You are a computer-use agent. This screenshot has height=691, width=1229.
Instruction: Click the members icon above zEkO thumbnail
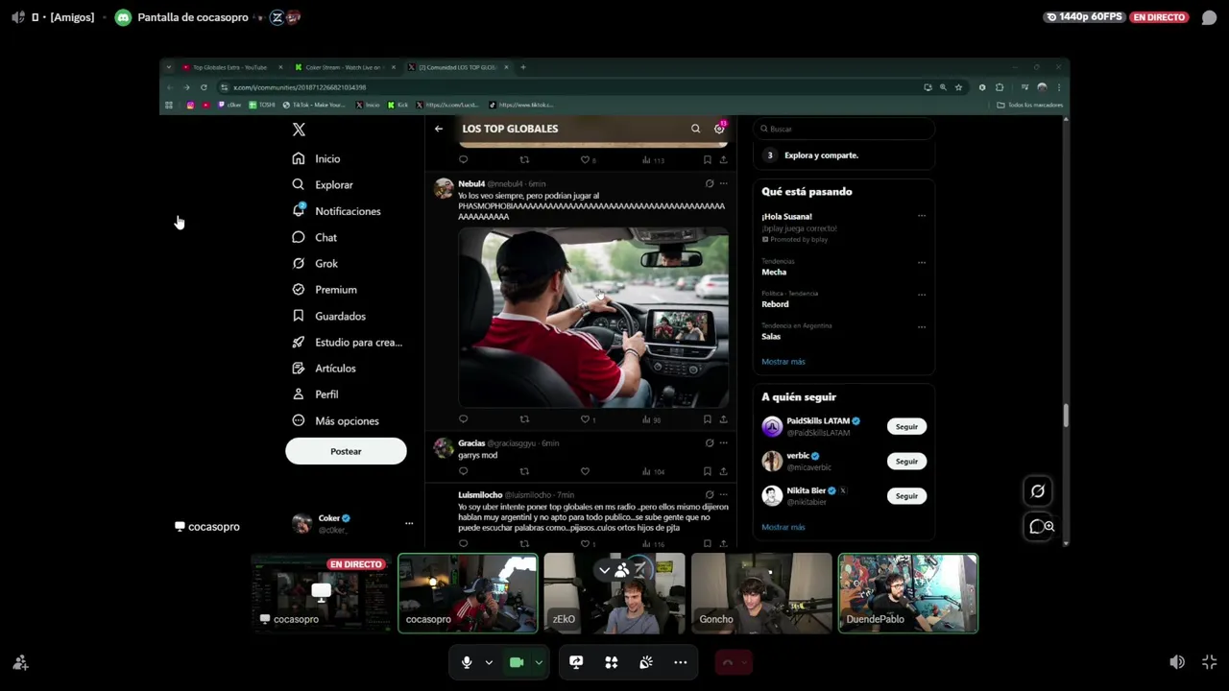(622, 570)
